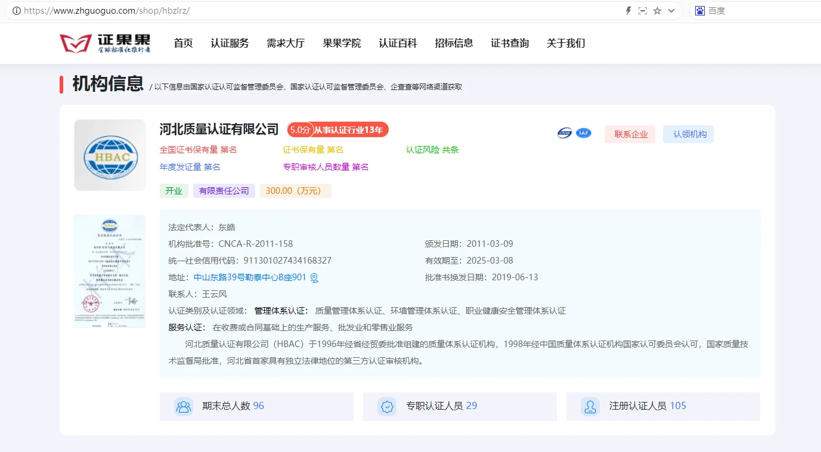Click issue date 2011-03-09
821x452 pixels.
[490, 244]
